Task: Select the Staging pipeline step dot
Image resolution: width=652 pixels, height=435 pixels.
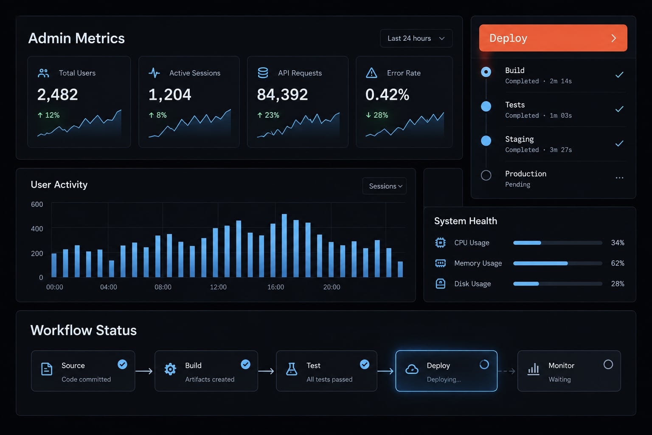Action: (486, 141)
